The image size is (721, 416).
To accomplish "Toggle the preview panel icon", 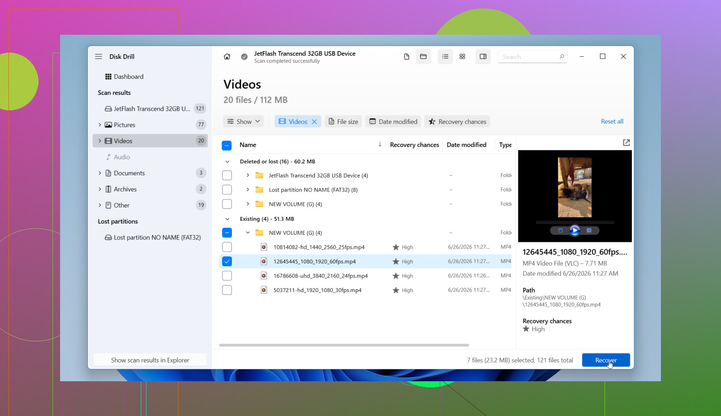I will click(483, 57).
